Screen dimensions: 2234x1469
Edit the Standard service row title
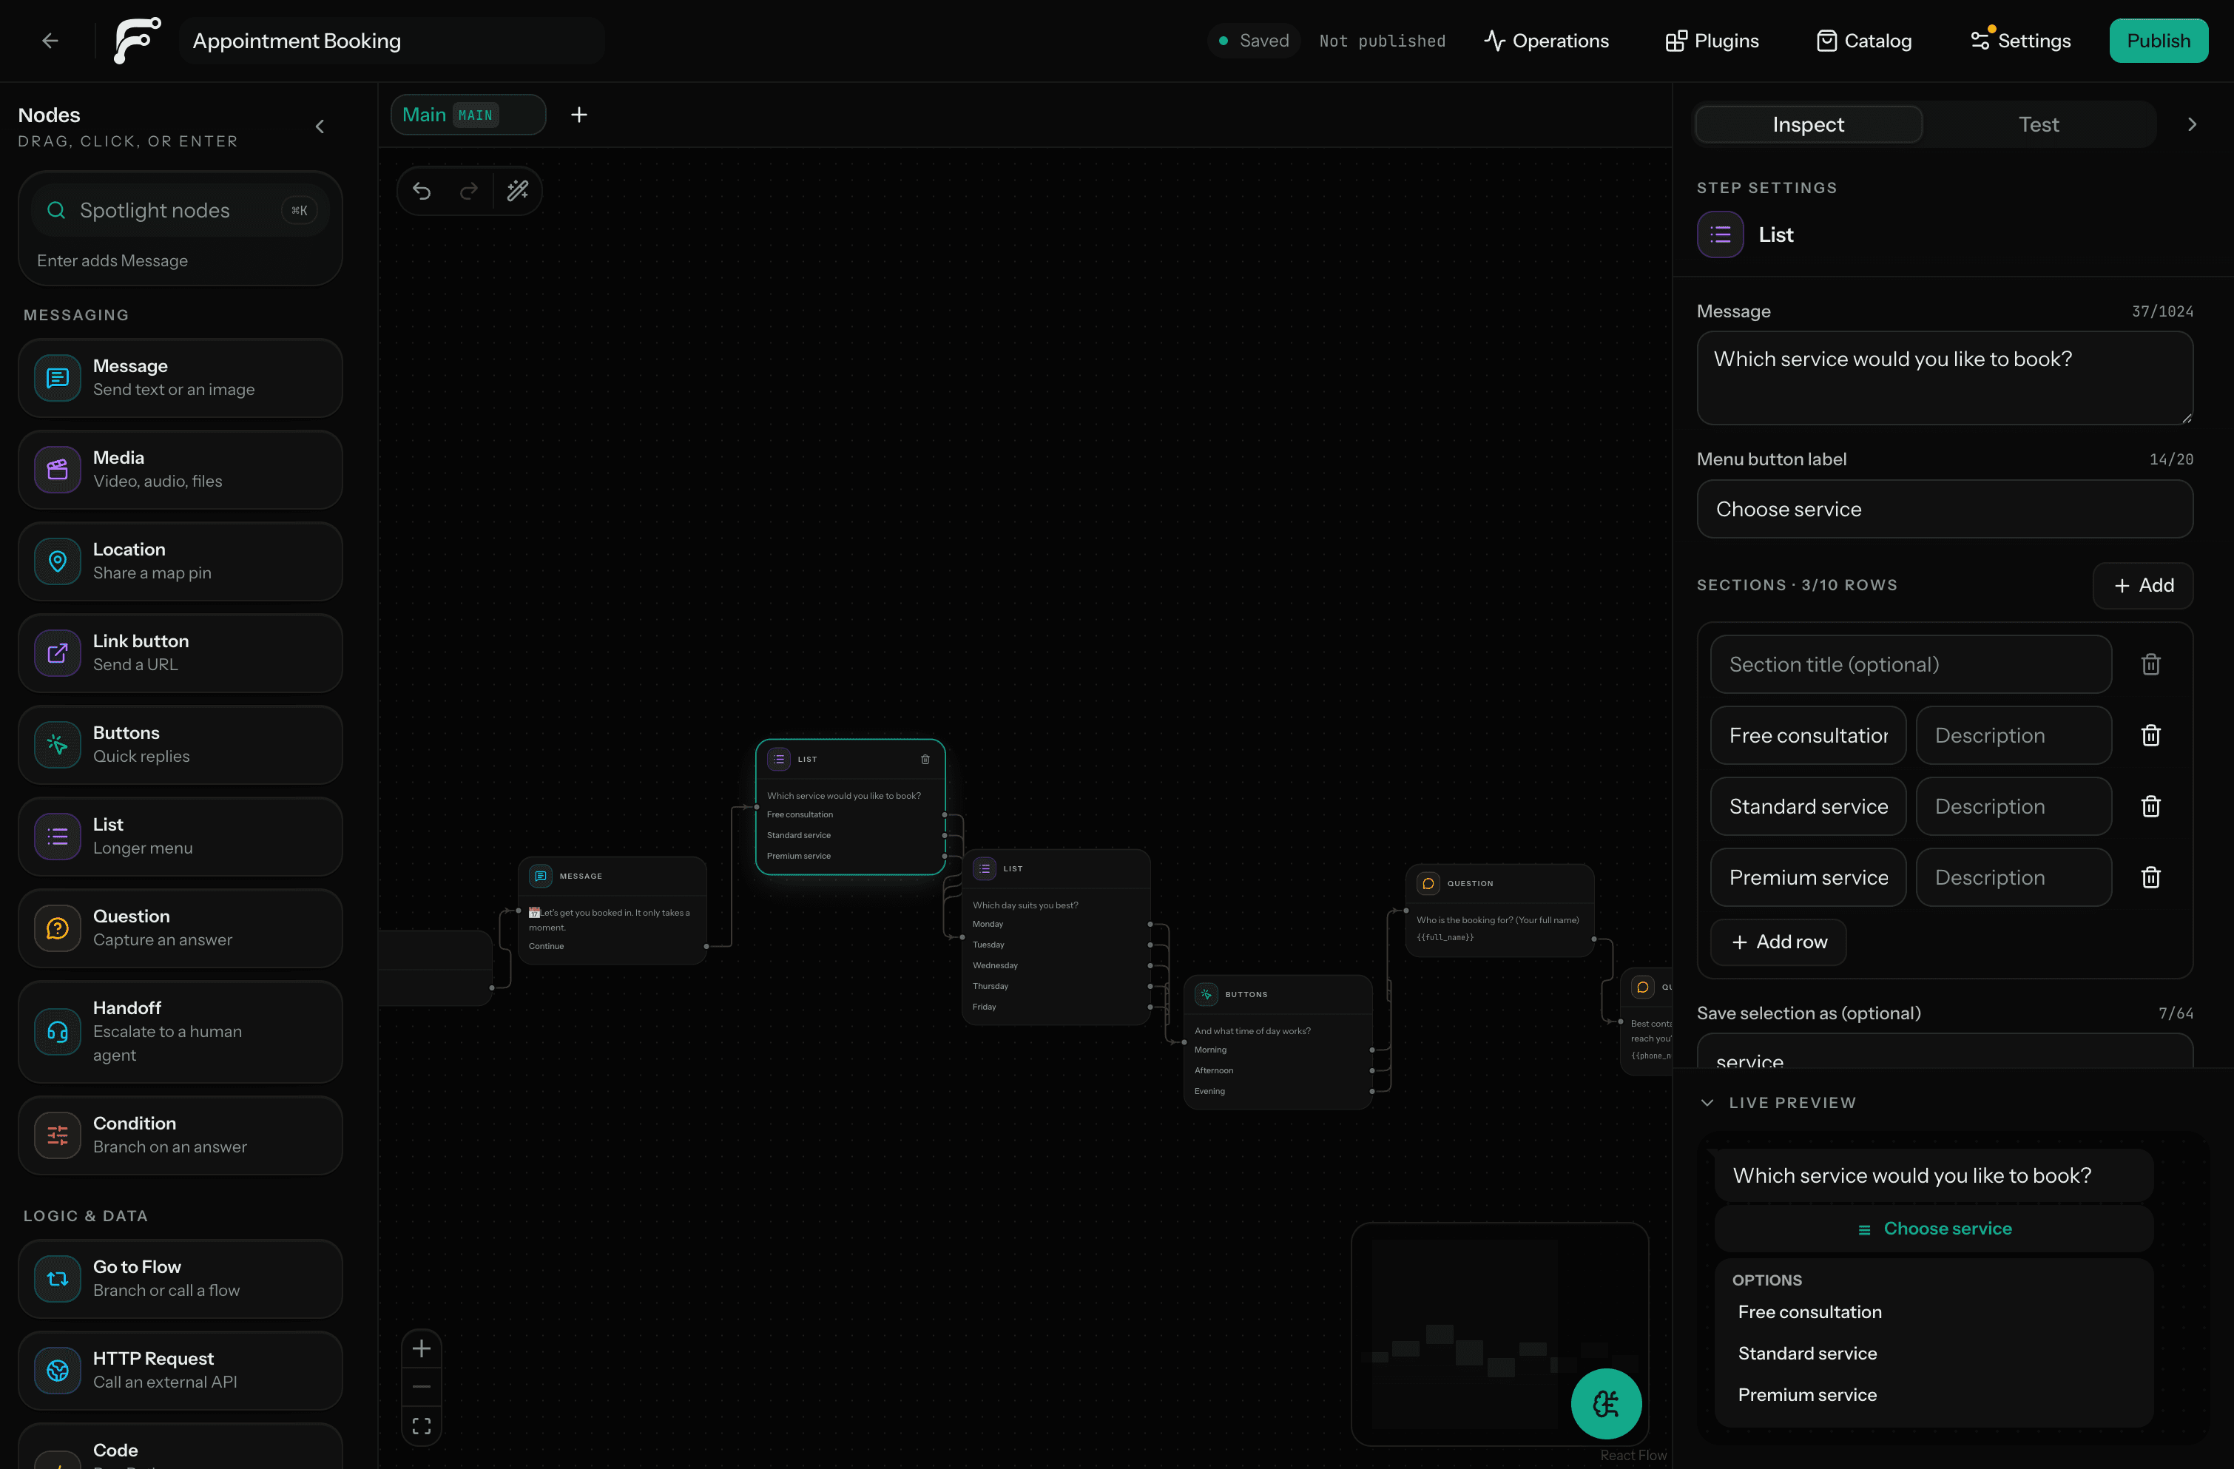(x=1808, y=806)
